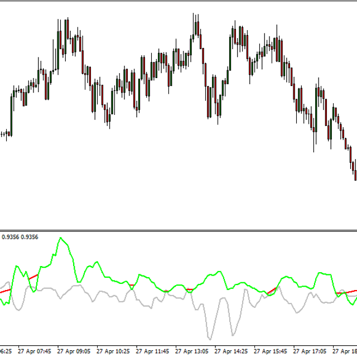Viewport: 357px width, 357px height.
Task: Choose the 27 Apr 15:45 time label
Action: point(271,352)
